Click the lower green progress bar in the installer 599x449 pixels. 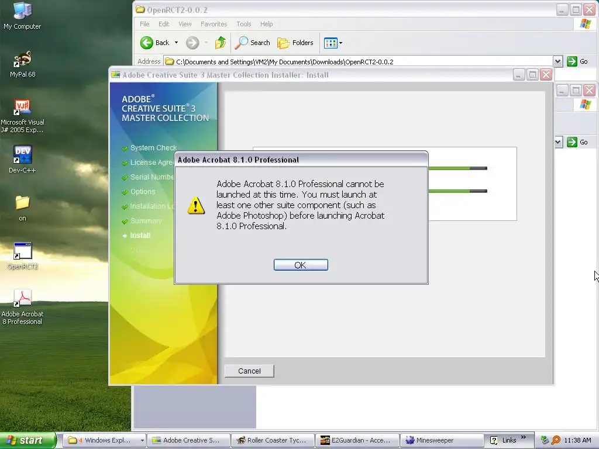pos(457,191)
